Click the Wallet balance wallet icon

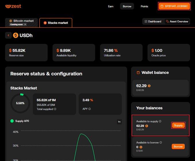pyautogui.click(x=138, y=73)
